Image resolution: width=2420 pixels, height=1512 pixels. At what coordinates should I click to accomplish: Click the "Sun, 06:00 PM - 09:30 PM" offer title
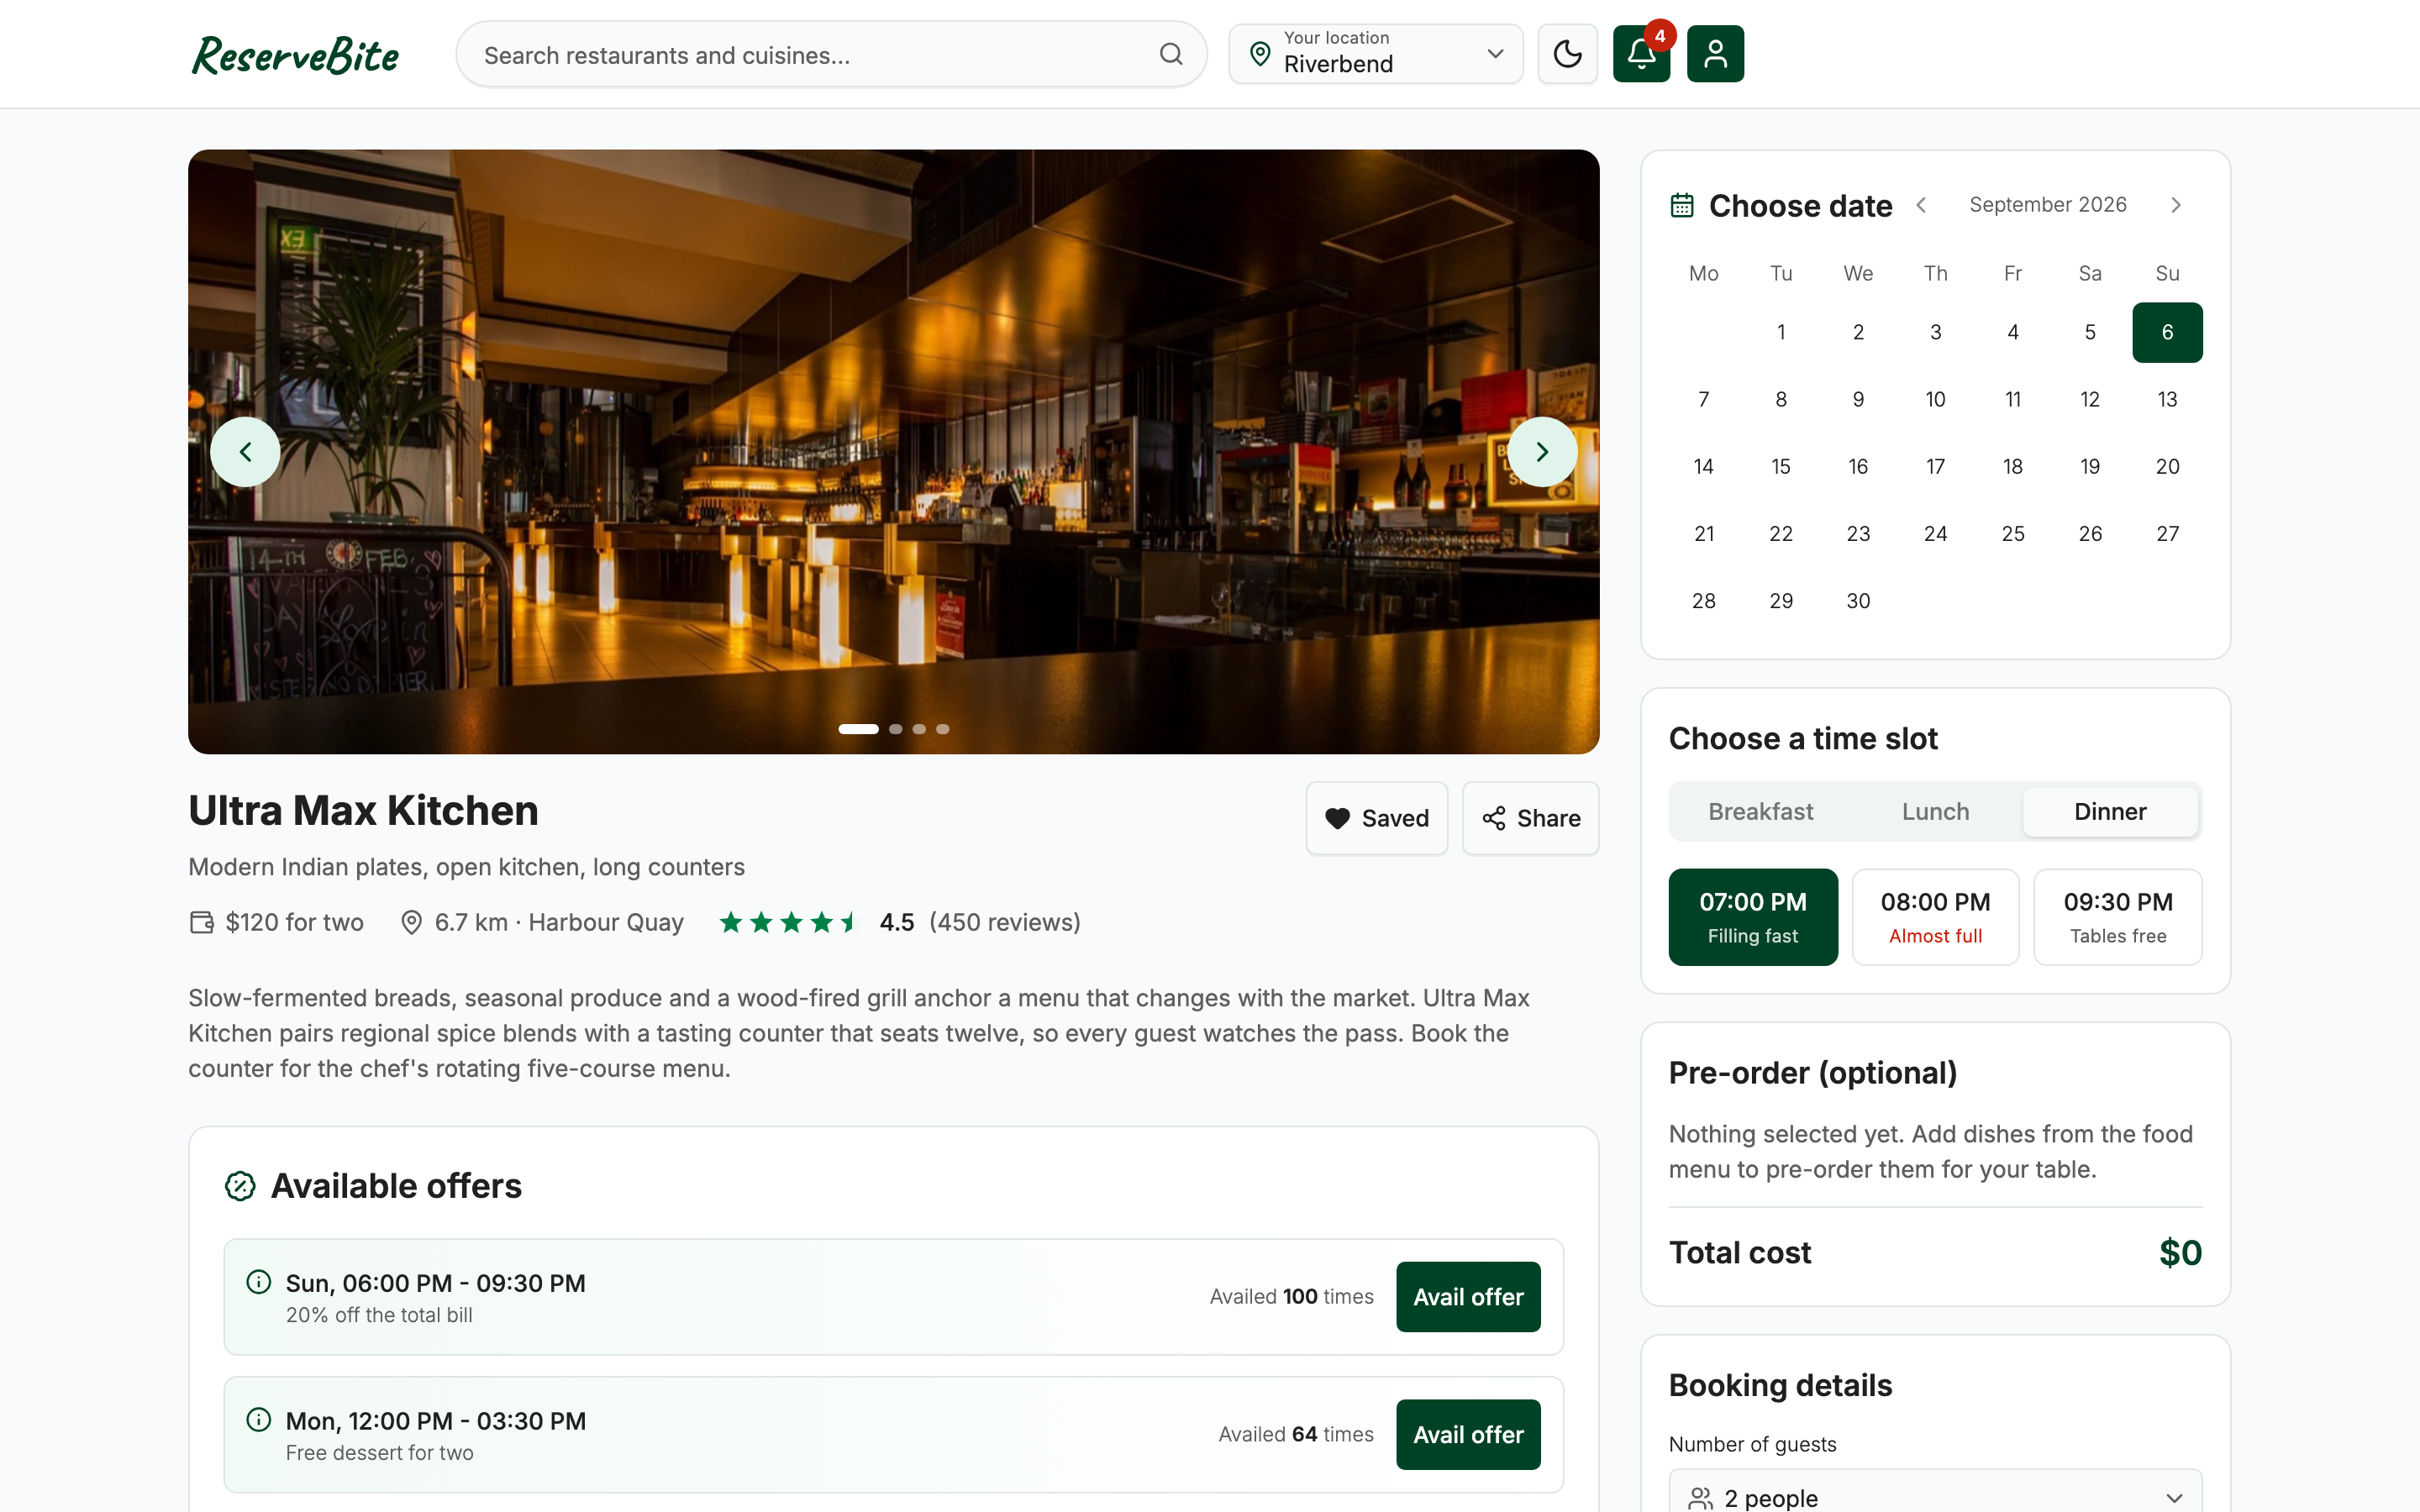click(435, 1283)
